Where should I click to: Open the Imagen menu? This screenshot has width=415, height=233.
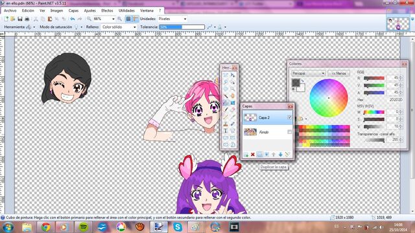point(56,10)
